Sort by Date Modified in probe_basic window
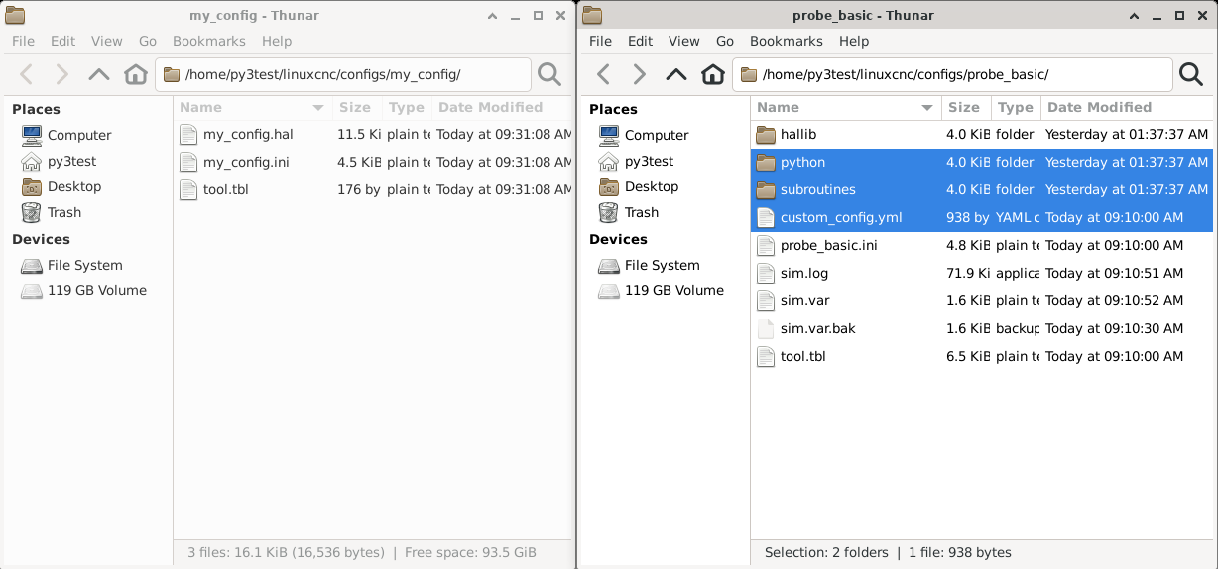The height and width of the screenshot is (569, 1218). 1127,107
